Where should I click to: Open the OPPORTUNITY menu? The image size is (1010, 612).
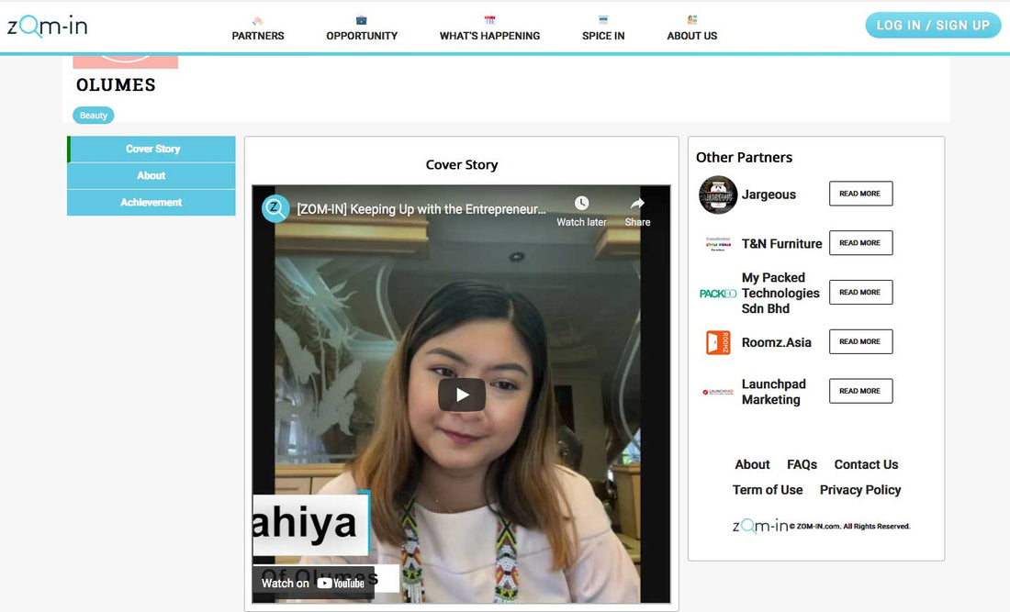[x=362, y=36]
